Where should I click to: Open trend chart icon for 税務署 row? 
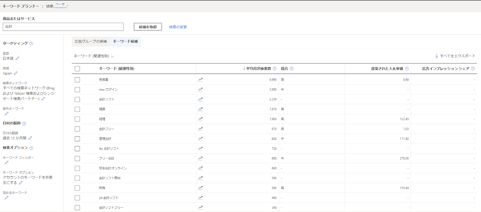click(x=200, y=80)
